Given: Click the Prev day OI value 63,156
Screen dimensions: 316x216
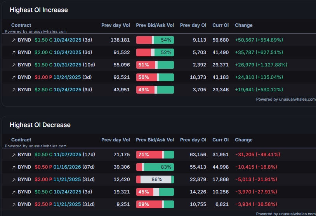Looking at the screenshot, I should (x=198, y=155).
